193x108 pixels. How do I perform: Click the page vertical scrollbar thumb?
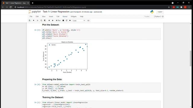click(191, 58)
